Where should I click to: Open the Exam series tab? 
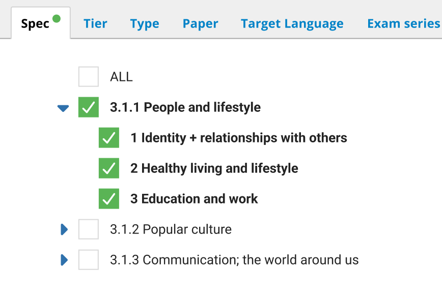click(x=403, y=23)
